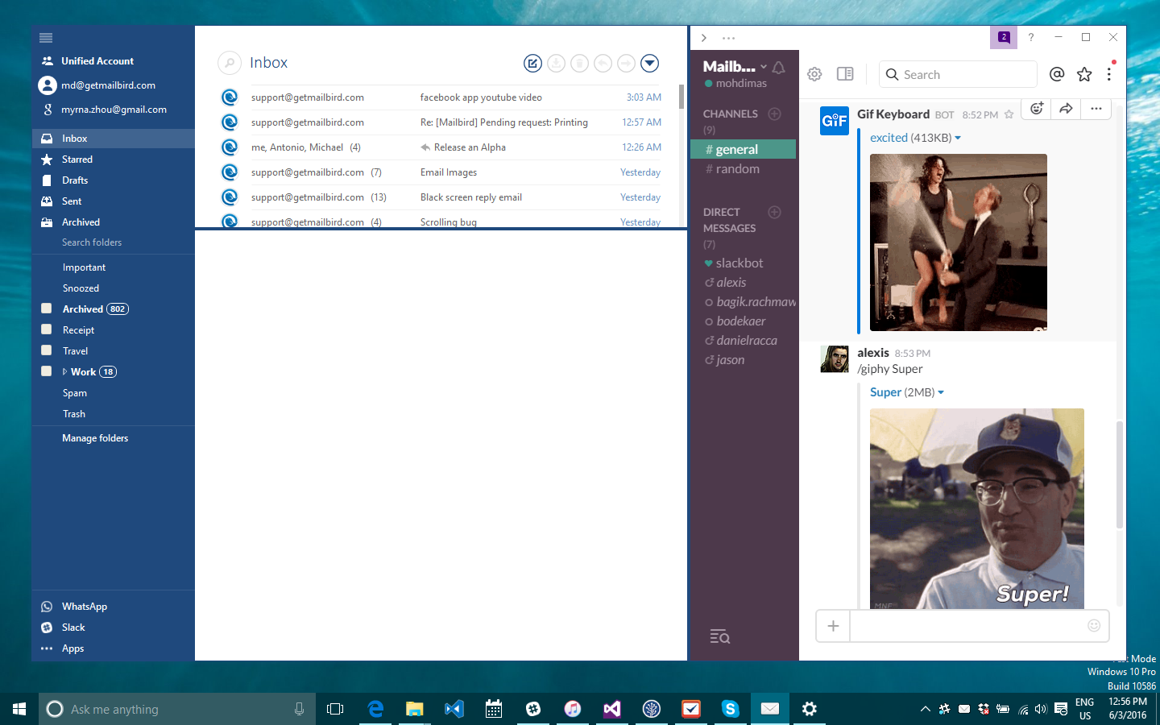This screenshot has height=725, width=1160.
Task: Star the Gif Keyboard message
Action: click(1009, 115)
